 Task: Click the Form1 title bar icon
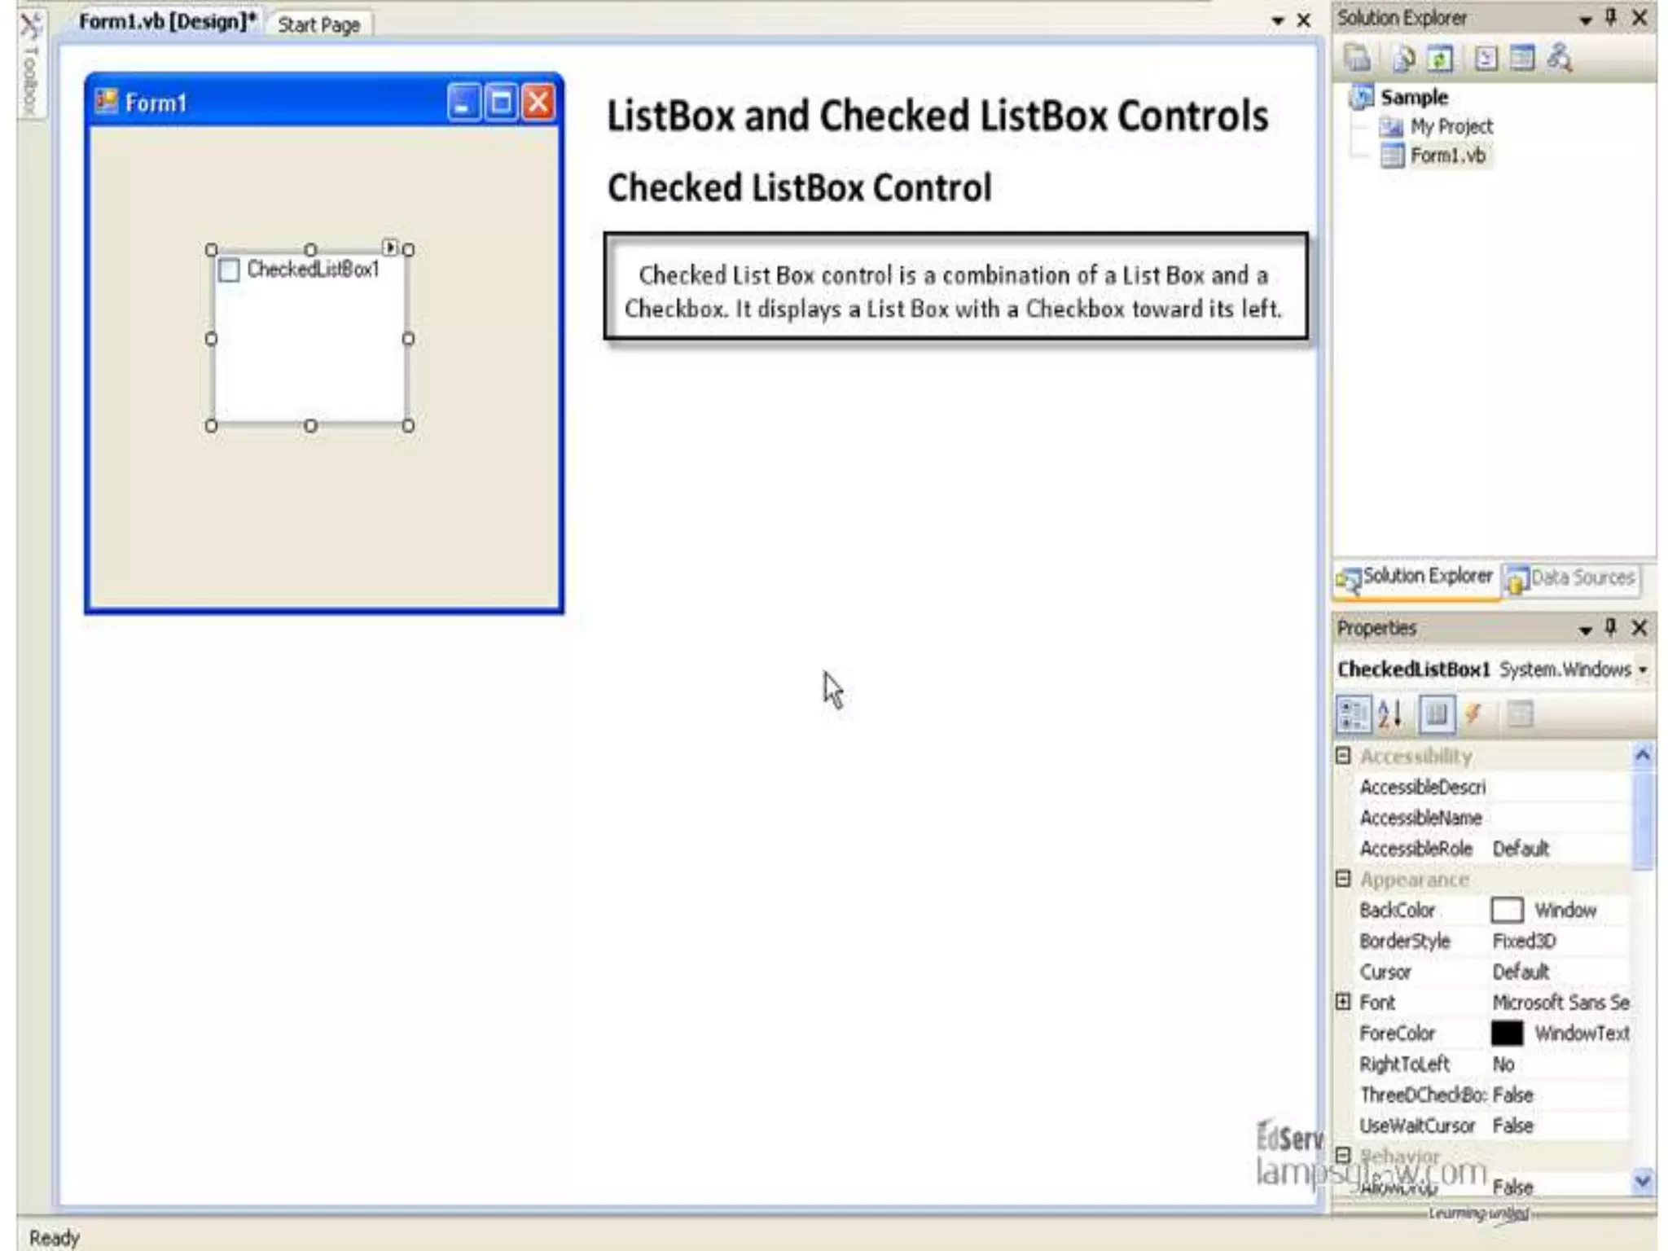(x=106, y=101)
